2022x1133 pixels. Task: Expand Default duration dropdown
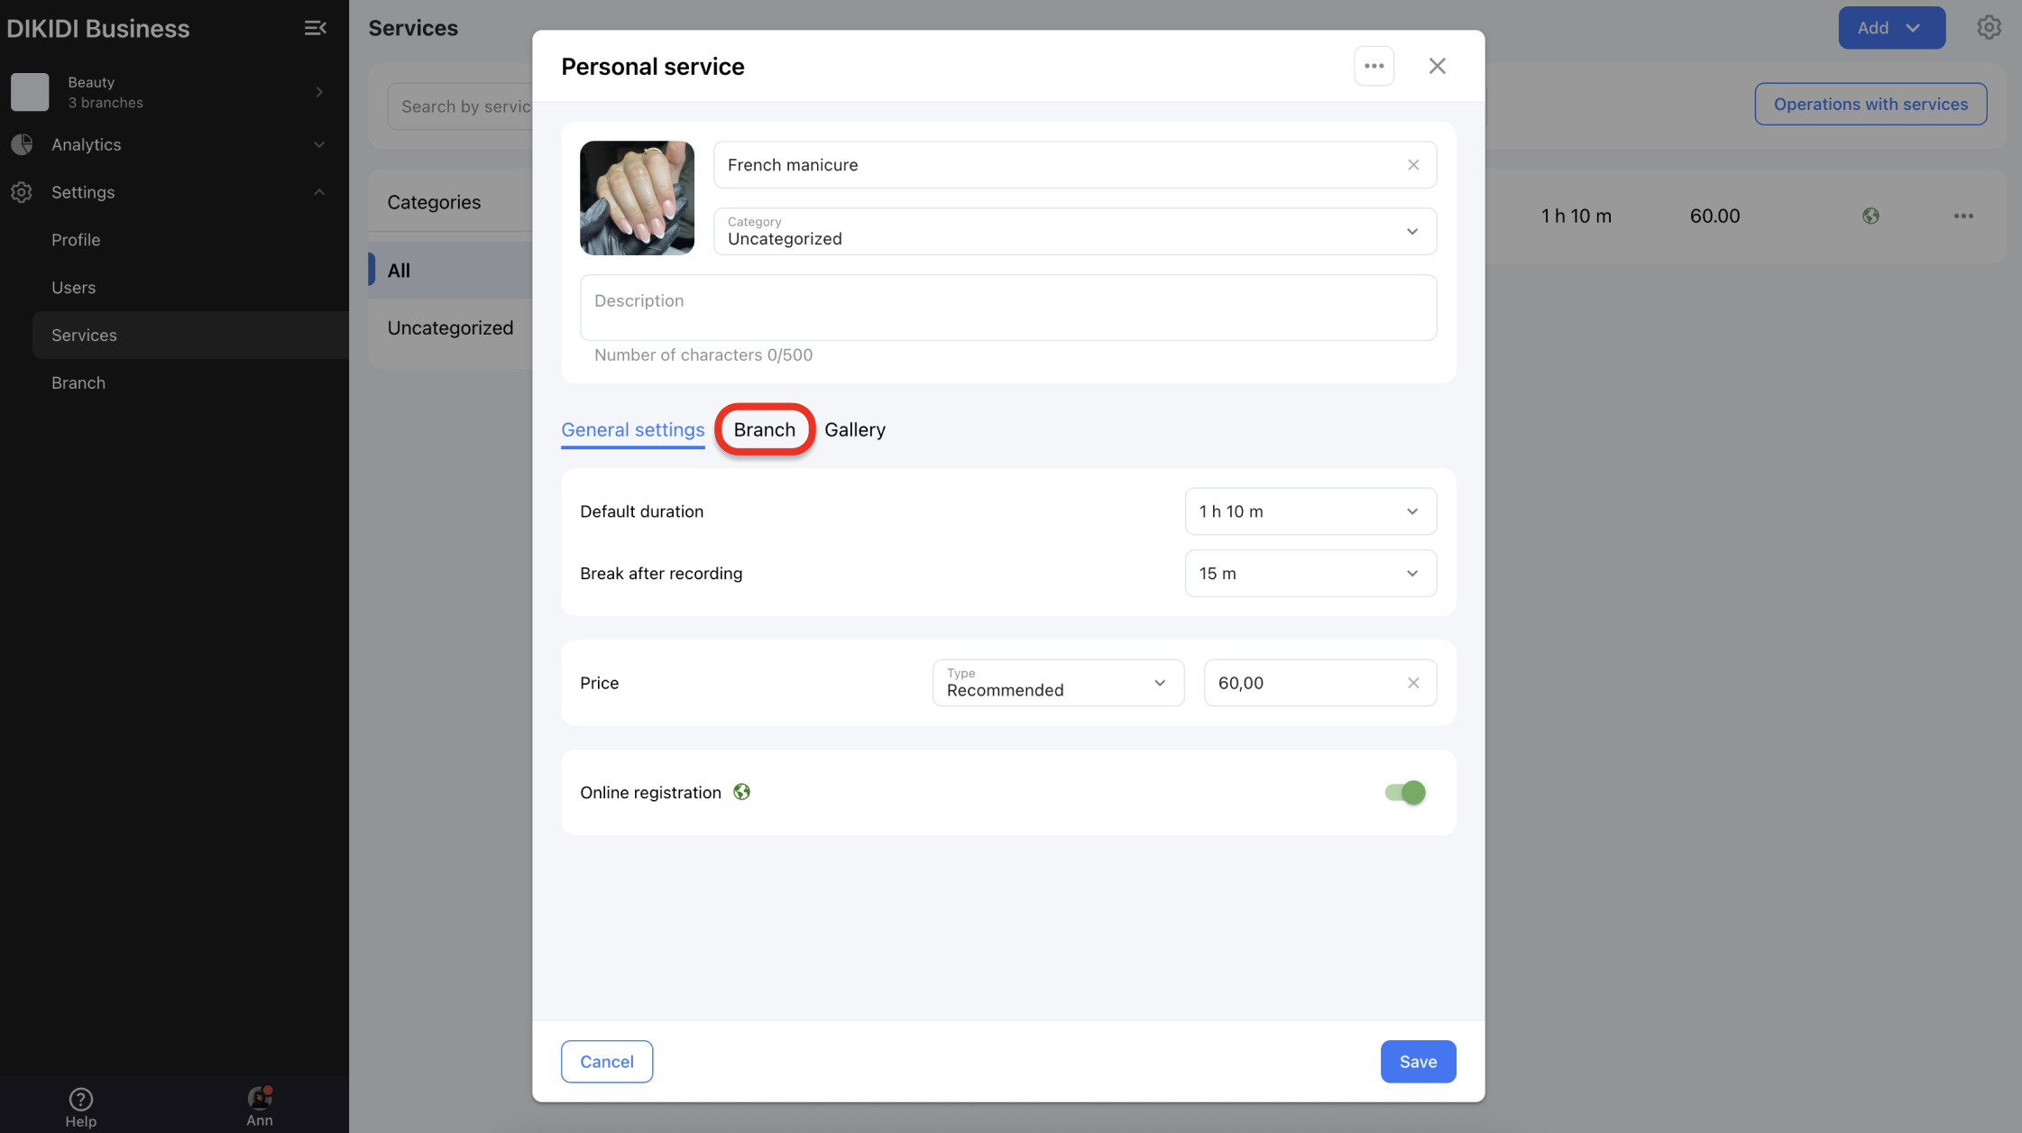coord(1310,511)
